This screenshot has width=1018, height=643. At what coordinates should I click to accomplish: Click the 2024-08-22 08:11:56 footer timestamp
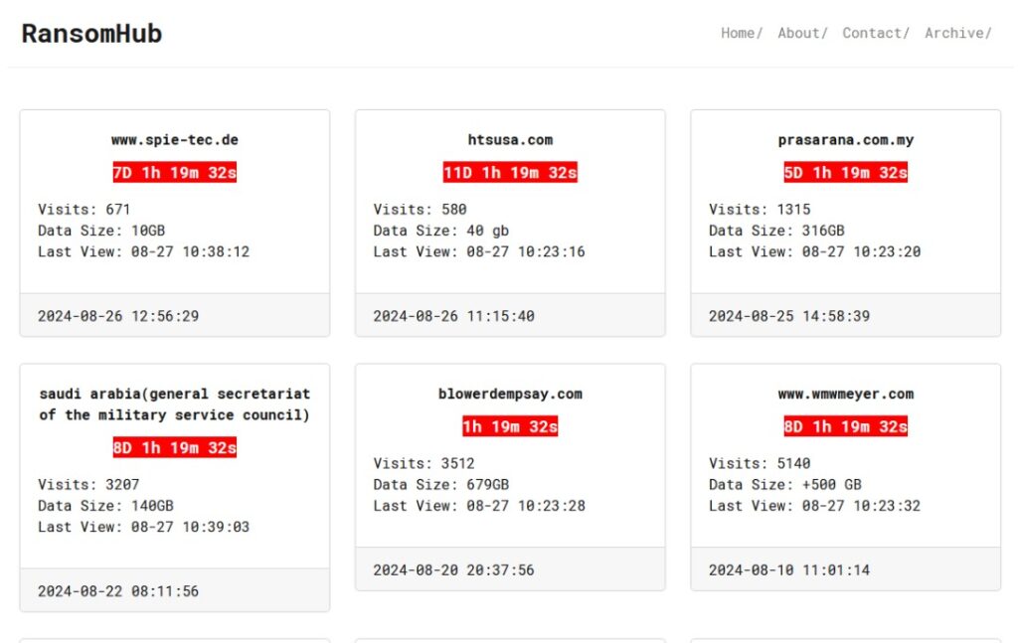click(118, 591)
